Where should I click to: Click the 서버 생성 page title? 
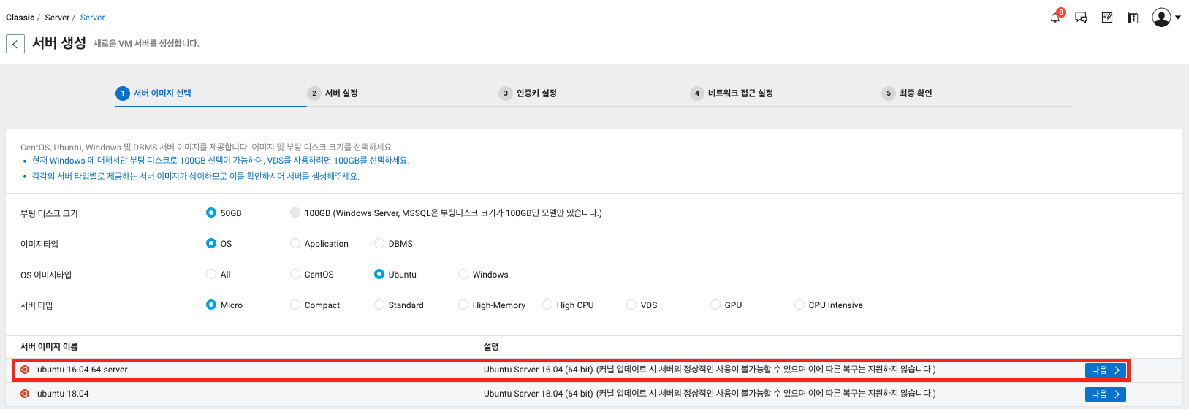pos(59,43)
